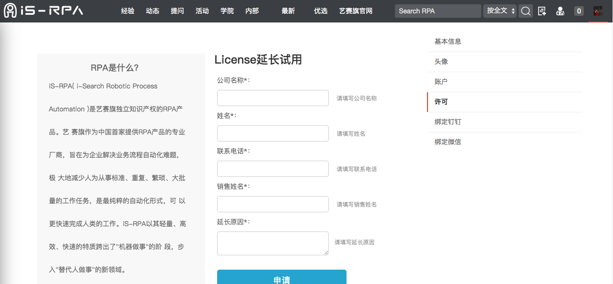
Task: Select 优选 in the top navigation
Action: [x=321, y=11]
